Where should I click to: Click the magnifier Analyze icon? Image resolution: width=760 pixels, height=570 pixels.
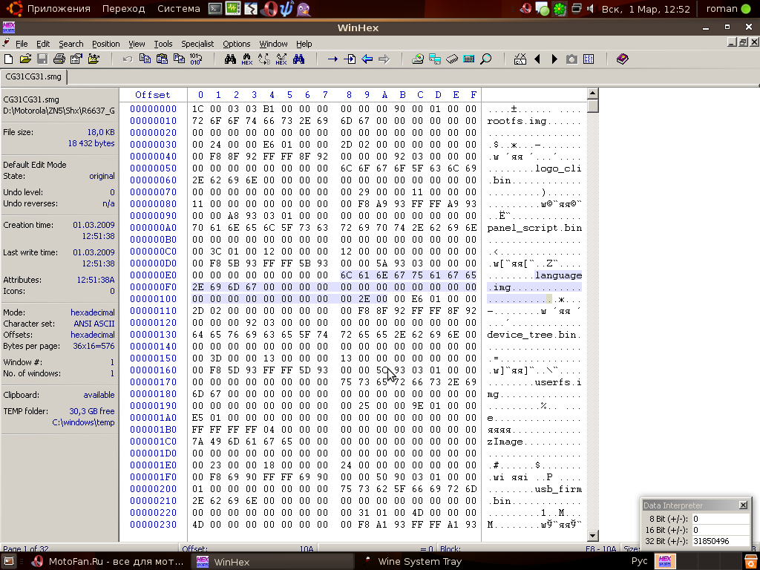click(485, 59)
